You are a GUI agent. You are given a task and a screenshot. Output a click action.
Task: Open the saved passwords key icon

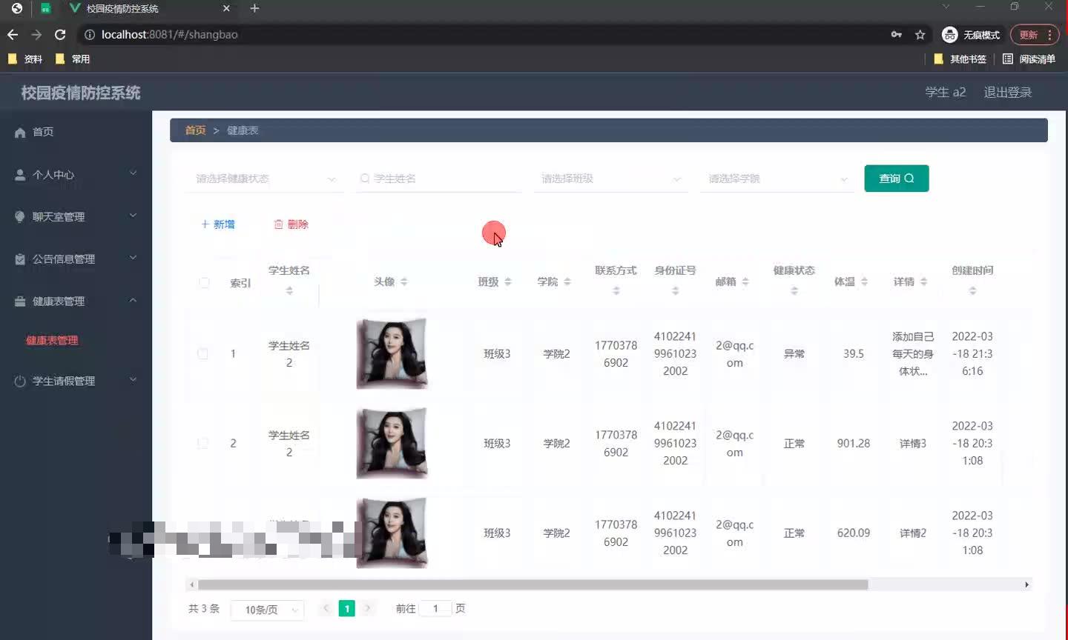coord(897,35)
